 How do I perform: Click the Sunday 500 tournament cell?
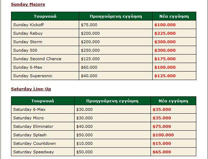tap(45, 50)
